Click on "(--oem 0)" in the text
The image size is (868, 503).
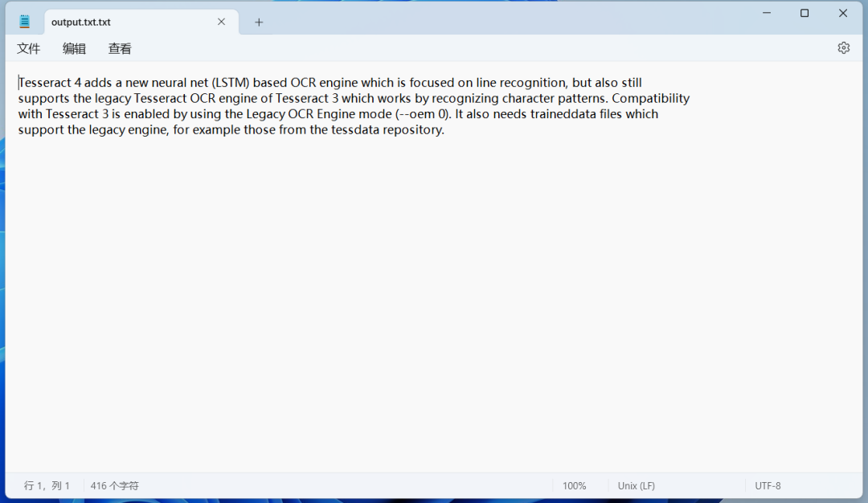click(423, 114)
